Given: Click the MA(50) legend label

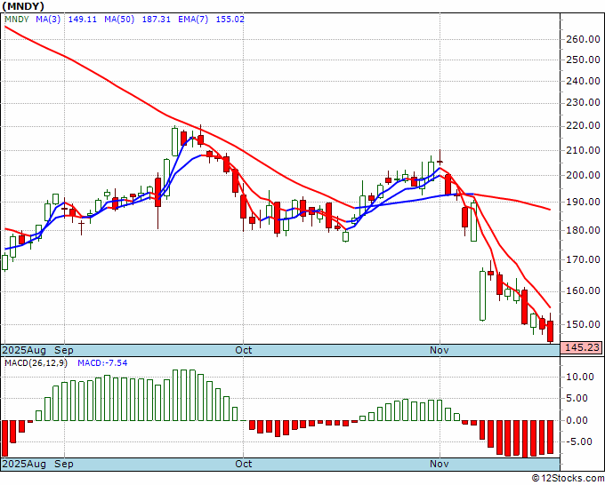Looking at the screenshot, I should [119, 20].
